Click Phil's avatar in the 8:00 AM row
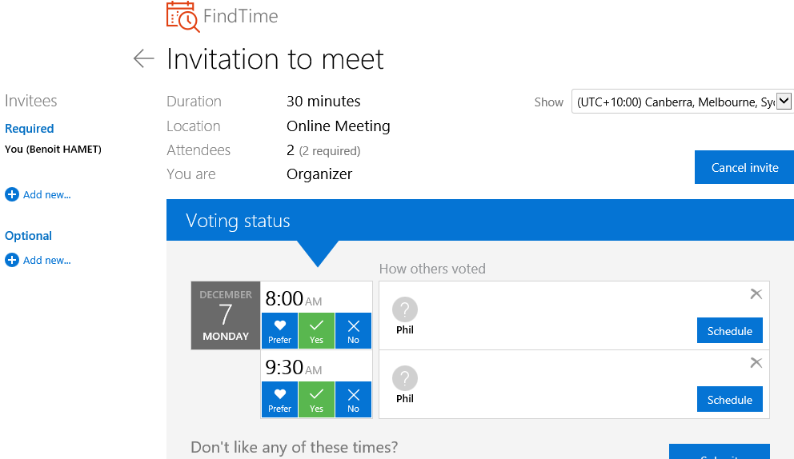Image resolution: width=794 pixels, height=459 pixels. click(405, 309)
